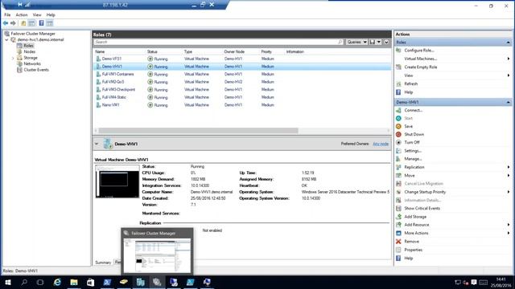Click the red Shut Down icon
Viewport: 515px width, 289px height.
pos(398,134)
